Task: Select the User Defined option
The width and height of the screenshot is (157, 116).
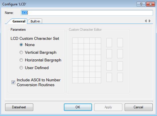Action: coord(21,68)
